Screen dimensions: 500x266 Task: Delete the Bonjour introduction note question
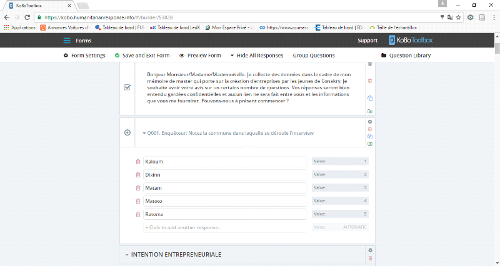370,81
